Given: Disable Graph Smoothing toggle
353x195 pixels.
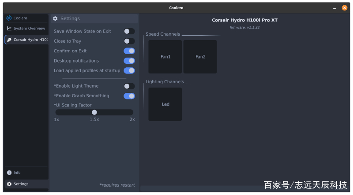Looking at the screenshot, I should 129,96.
